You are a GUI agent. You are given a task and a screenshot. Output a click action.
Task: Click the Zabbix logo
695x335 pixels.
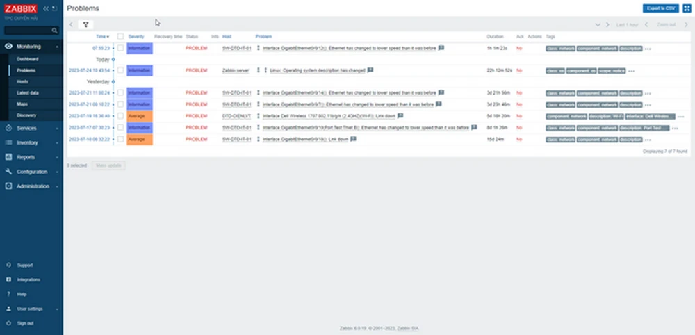[x=19, y=8]
